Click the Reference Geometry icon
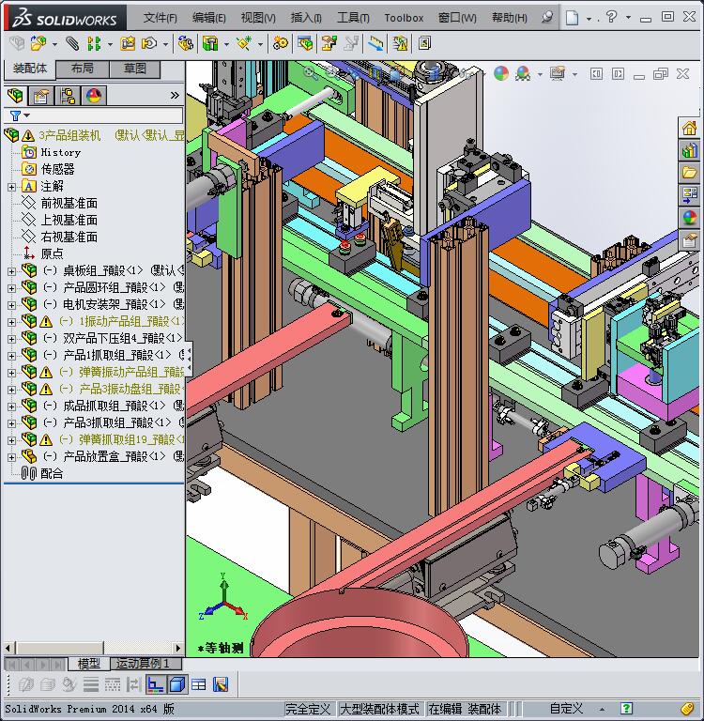Screen dimensions: 704x721 tap(244, 44)
